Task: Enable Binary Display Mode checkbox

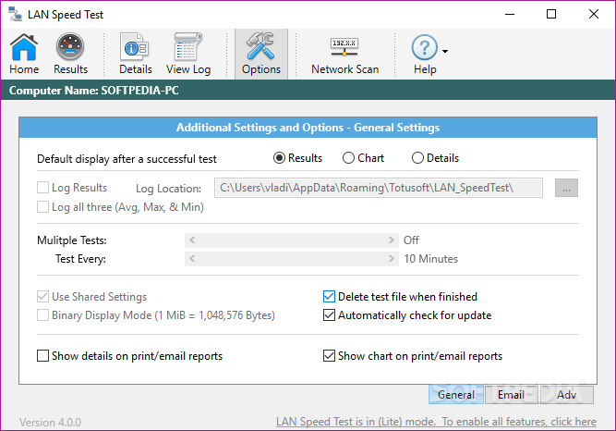Action: point(42,315)
